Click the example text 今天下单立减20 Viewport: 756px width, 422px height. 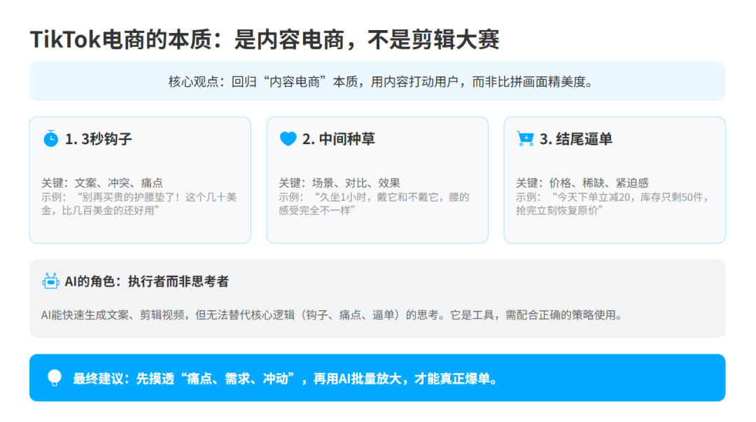[612, 204]
